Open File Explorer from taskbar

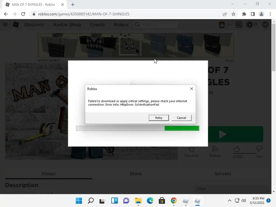point(138,201)
